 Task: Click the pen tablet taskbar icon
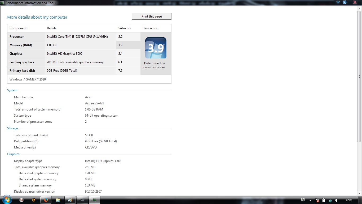(82, 200)
